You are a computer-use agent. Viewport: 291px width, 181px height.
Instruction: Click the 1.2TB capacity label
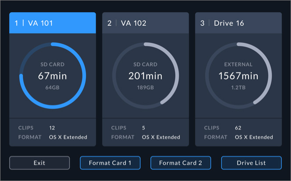click(238, 87)
